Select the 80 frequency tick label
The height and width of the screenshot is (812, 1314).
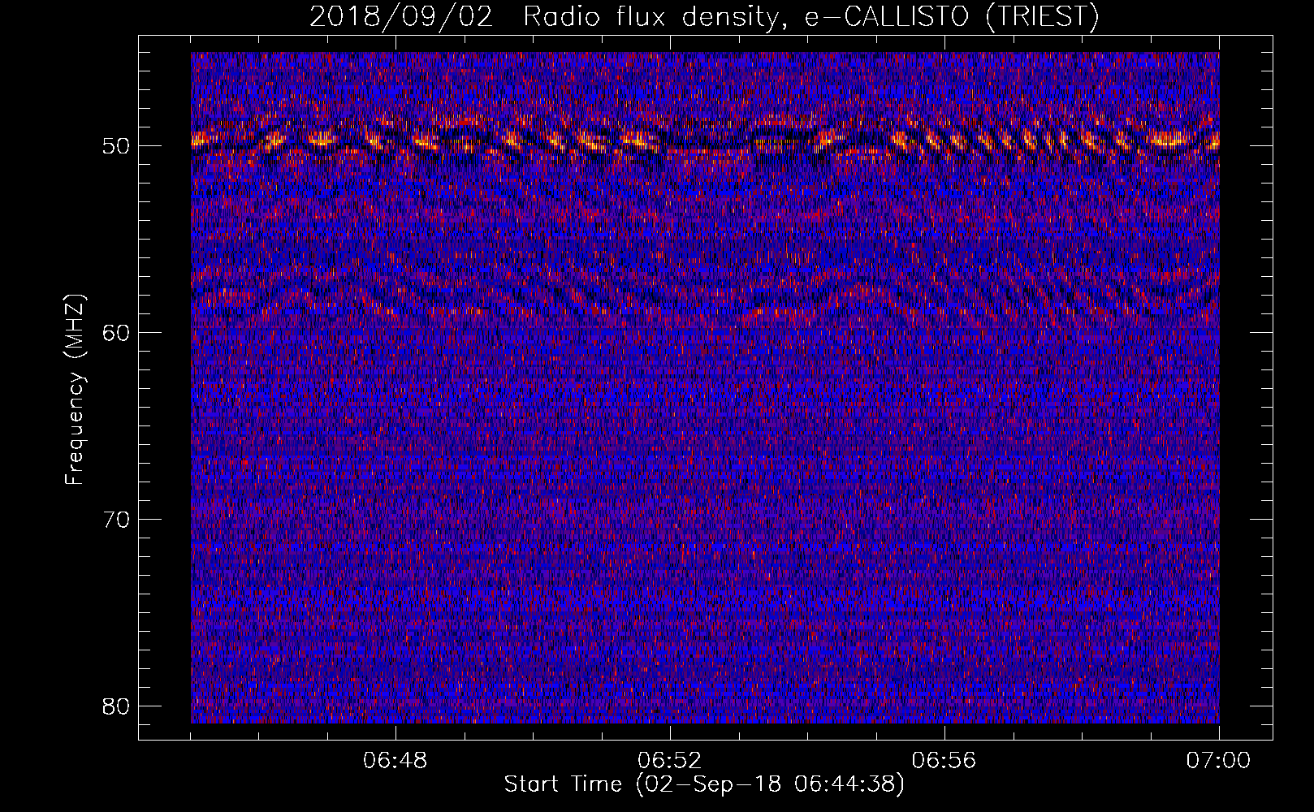click(117, 706)
